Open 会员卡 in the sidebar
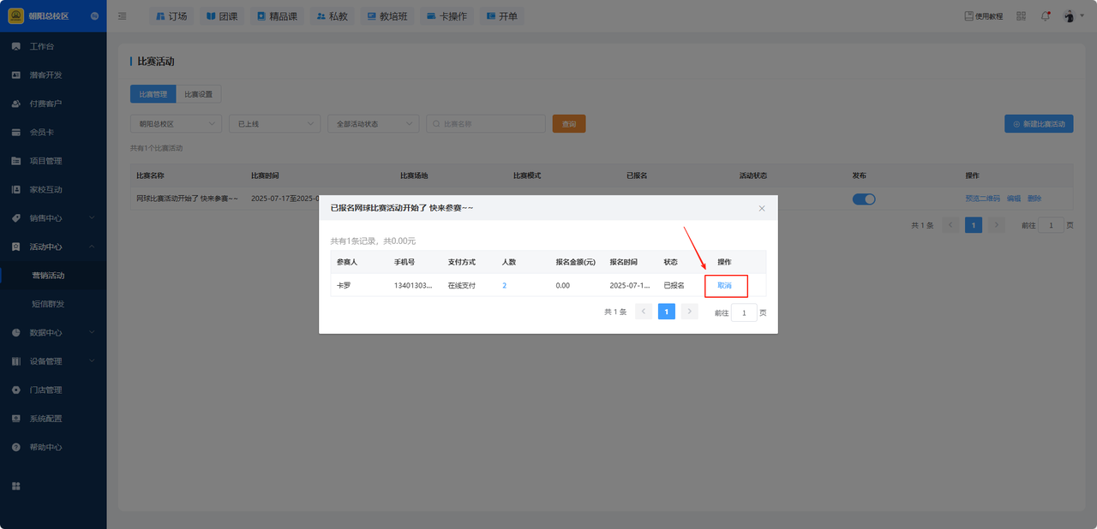Image resolution: width=1097 pixels, height=529 pixels. (41, 132)
